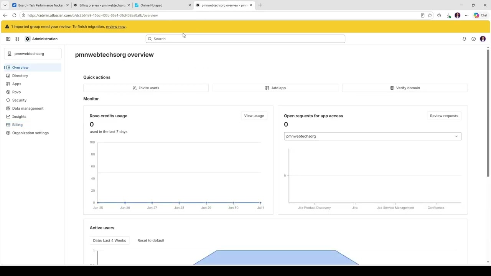Click the pmnwebtechsorg organization building icon
This screenshot has height=276, width=491.
pos(10,54)
